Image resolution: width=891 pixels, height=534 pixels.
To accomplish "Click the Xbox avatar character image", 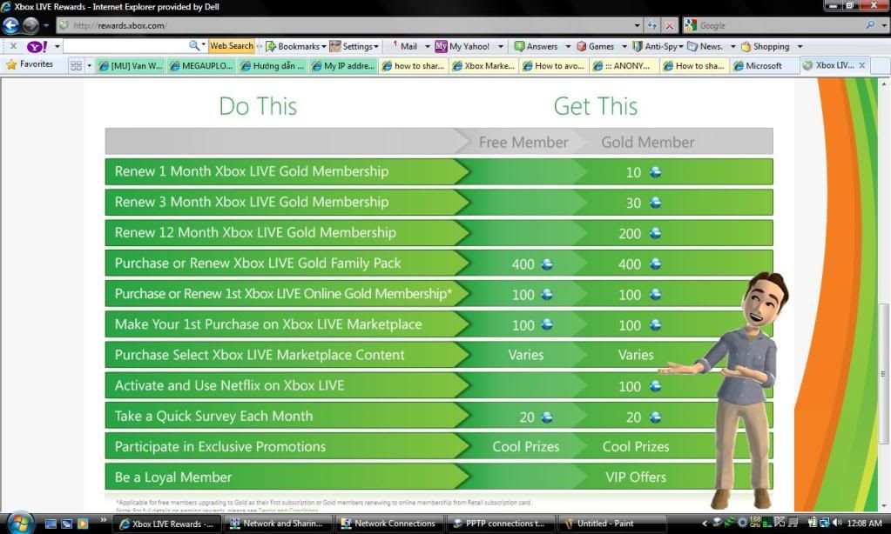I will point(725,390).
